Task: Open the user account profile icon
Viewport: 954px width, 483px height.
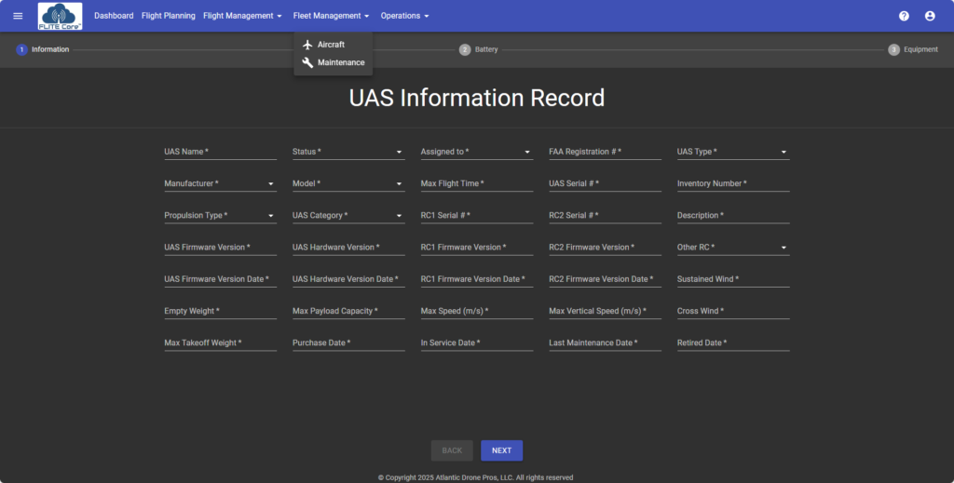Action: click(930, 16)
